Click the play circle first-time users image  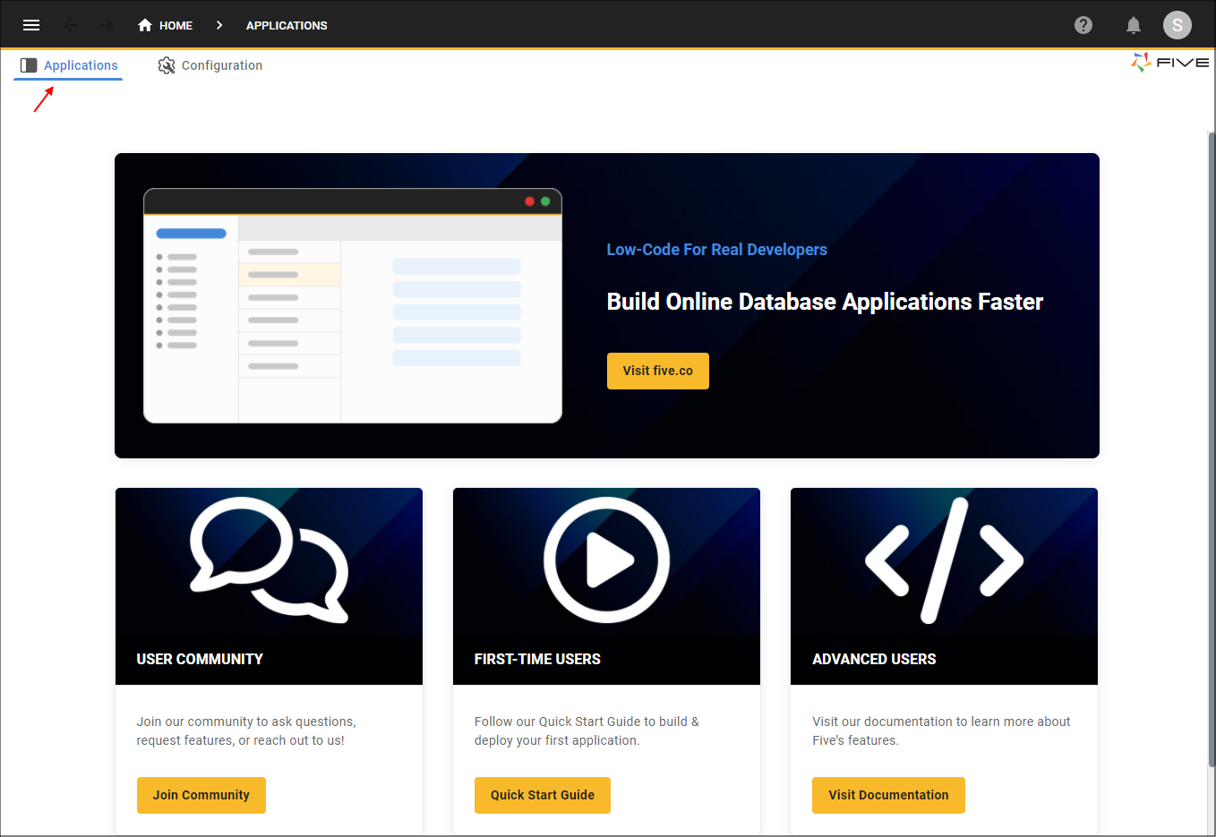point(607,560)
